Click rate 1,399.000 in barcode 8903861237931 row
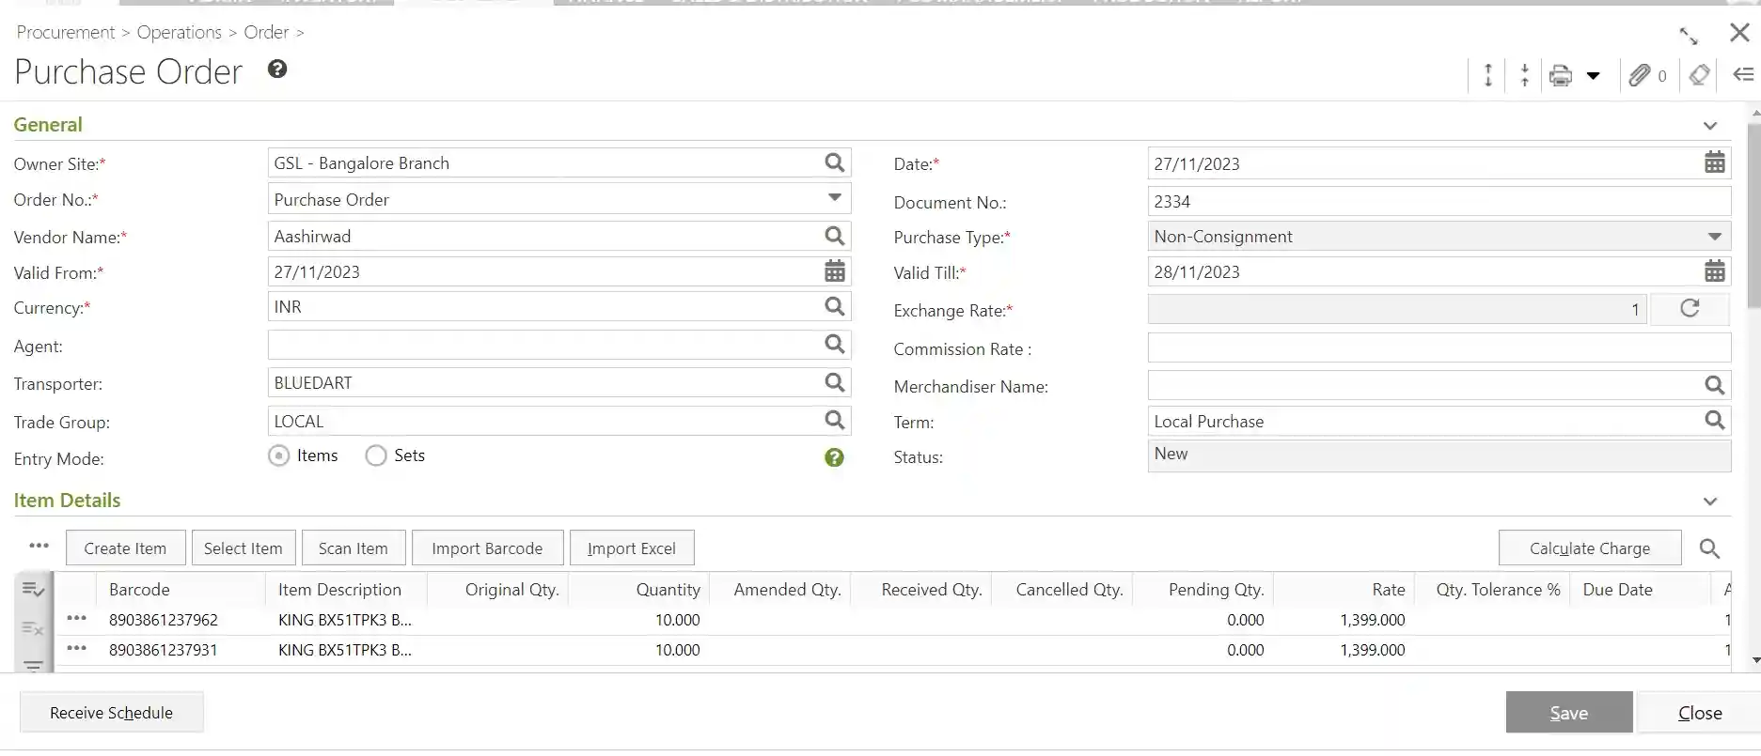Image resolution: width=1761 pixels, height=756 pixels. (x=1373, y=650)
